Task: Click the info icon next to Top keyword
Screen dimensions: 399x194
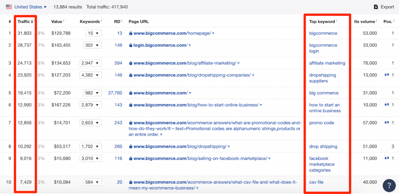Action: click(337, 21)
